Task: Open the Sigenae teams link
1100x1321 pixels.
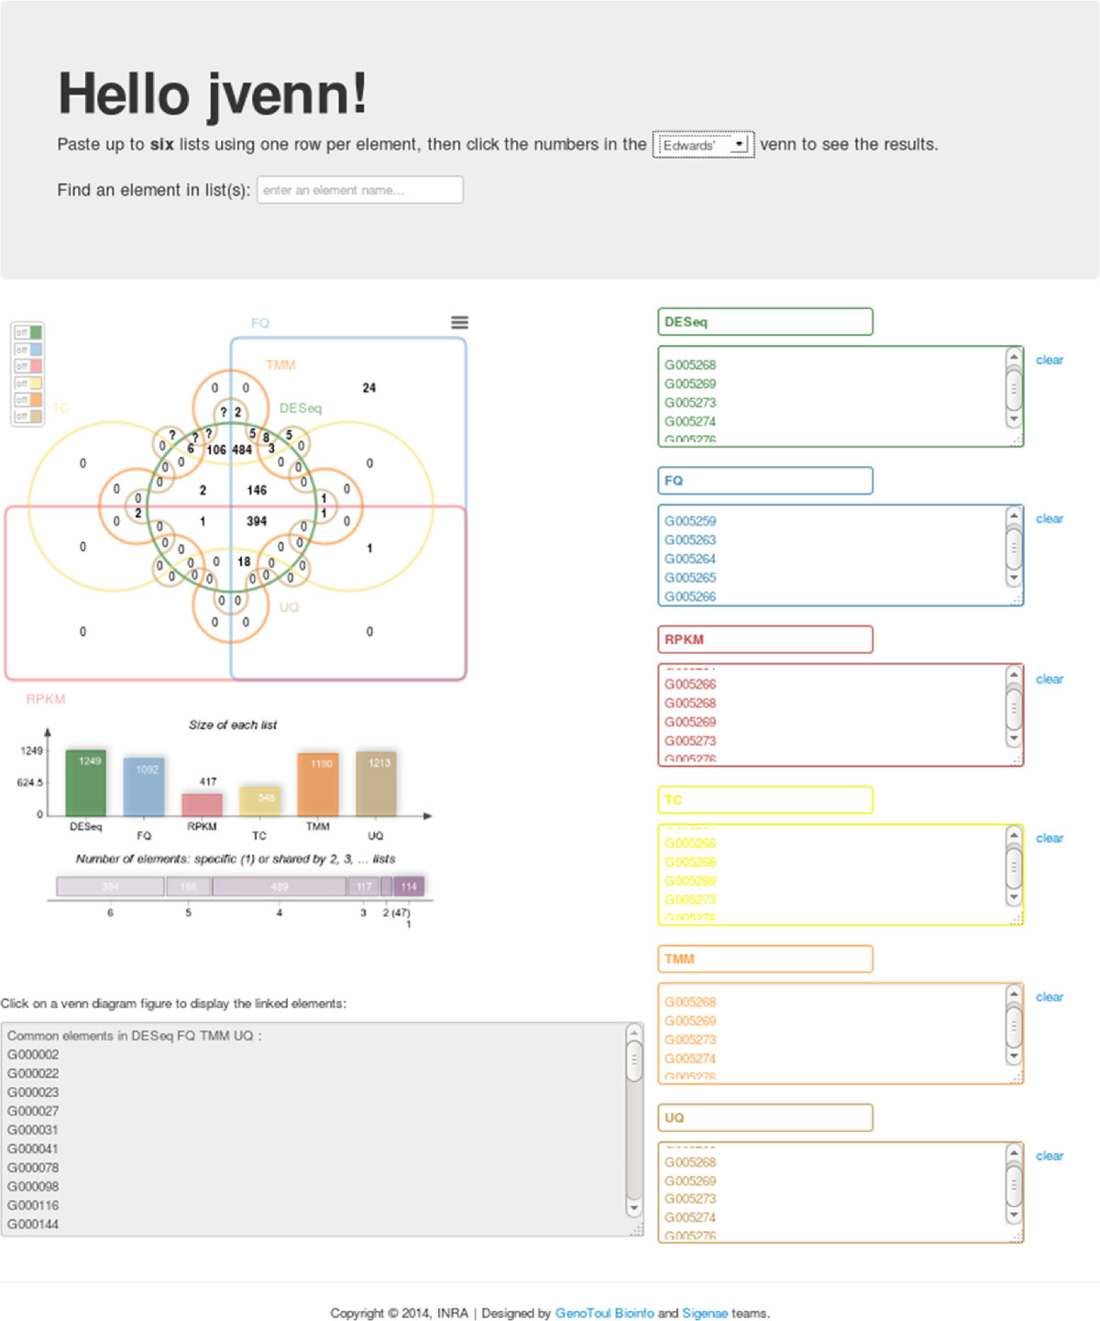Action: coord(705,1313)
